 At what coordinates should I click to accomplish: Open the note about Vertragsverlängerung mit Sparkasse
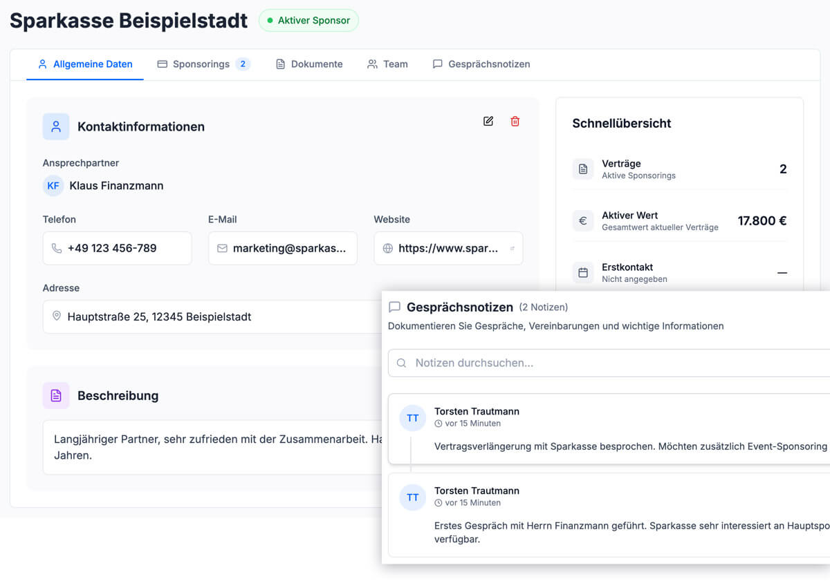tap(609, 429)
